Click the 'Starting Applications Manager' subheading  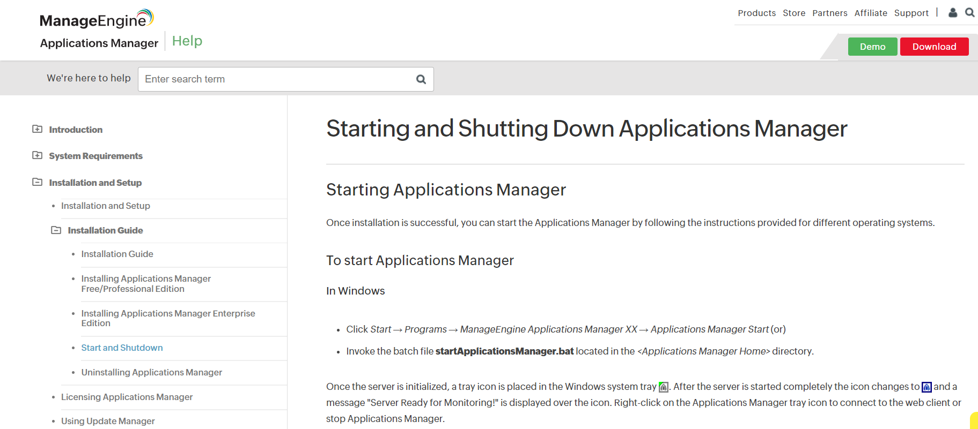446,190
